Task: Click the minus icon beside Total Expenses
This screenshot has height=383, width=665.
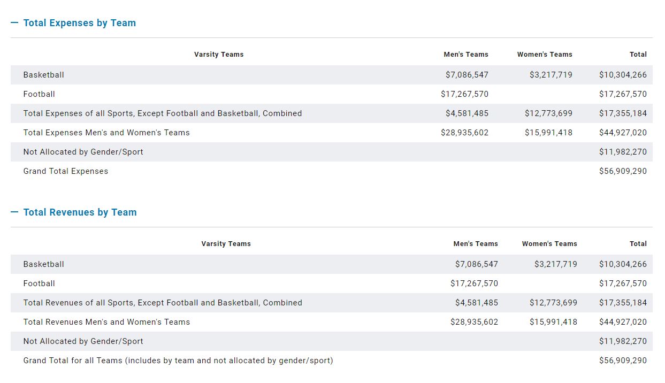Action: coord(14,23)
